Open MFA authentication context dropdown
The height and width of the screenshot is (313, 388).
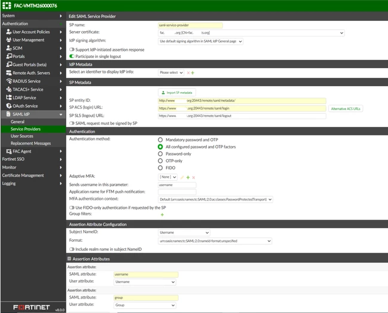tap(215, 199)
